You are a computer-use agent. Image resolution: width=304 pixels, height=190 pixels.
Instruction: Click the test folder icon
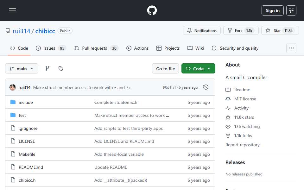pyautogui.click(x=13, y=115)
